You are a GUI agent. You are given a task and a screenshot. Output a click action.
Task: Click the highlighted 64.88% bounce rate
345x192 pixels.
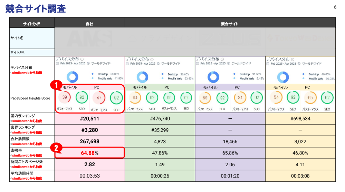(x=89, y=153)
